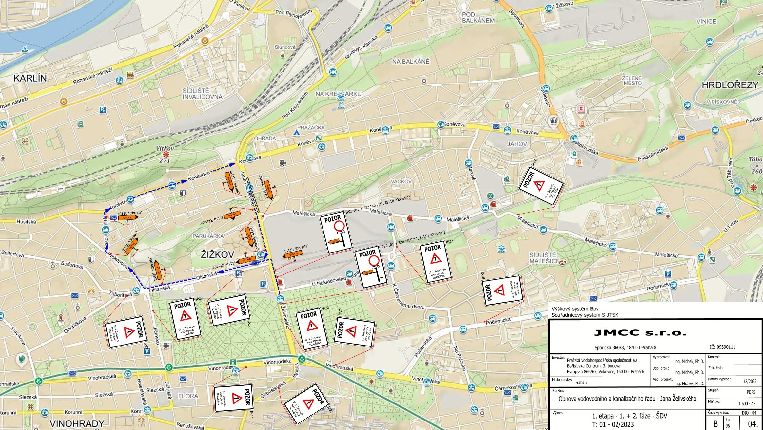
Task: Click orange Ohrada arrow sign near Husitská
Action: coord(128,218)
